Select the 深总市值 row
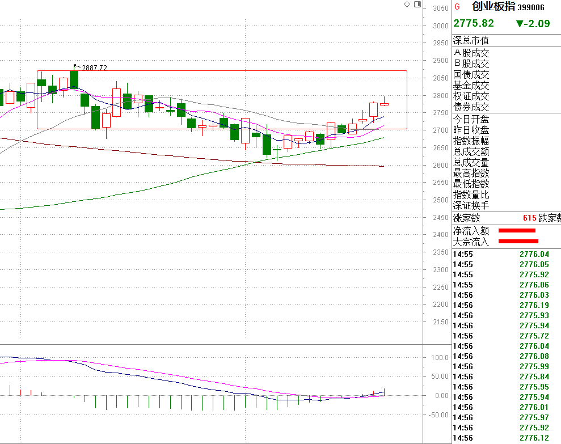Viewport: 561px width, 444px height. [x=507, y=40]
